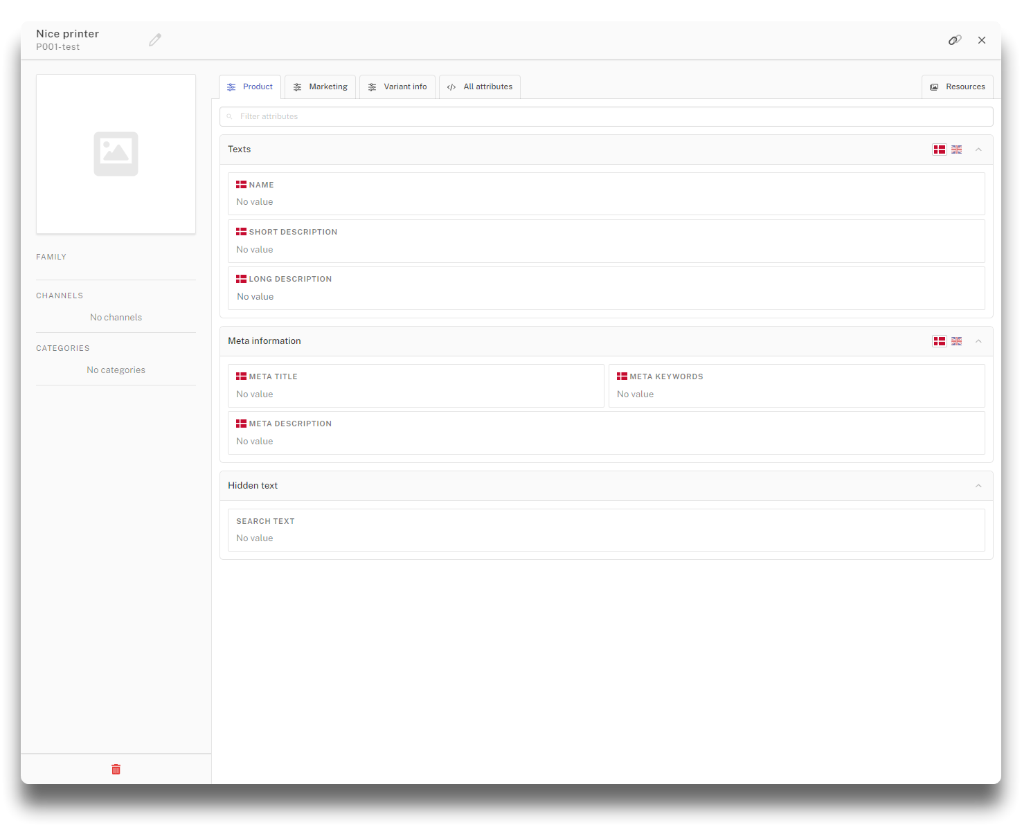
Task: Collapse the Texts section
Action: 978,149
